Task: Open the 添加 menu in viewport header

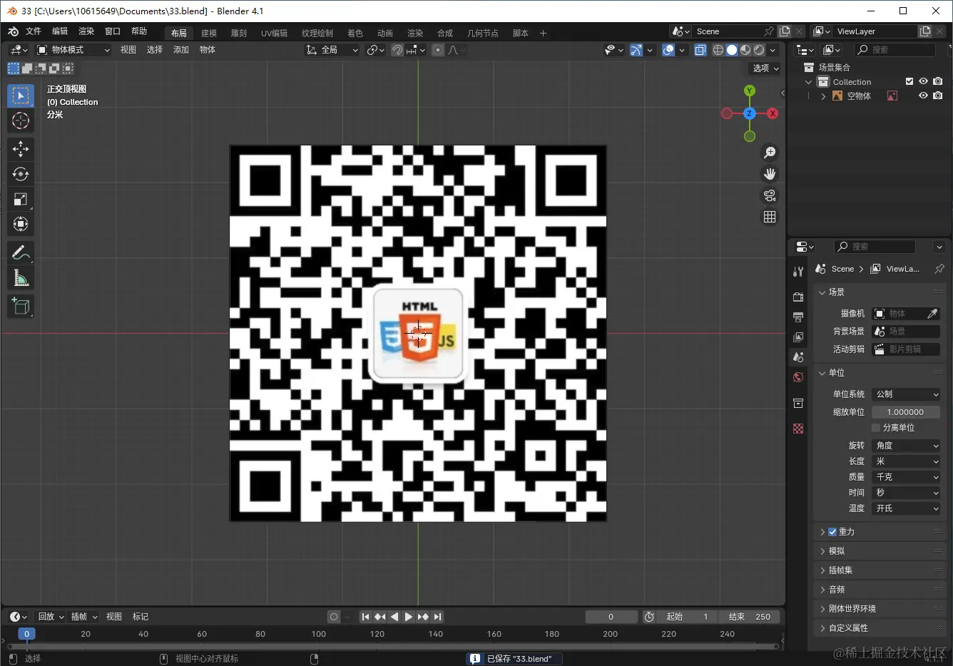Action: coord(181,50)
